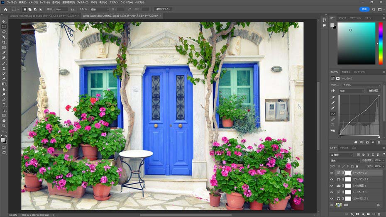
Task: Click the trash icon in Layers panel
Action: coord(379,214)
